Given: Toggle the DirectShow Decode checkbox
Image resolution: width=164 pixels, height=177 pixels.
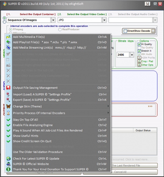Looking at the screenshot, I should tap(125, 31).
